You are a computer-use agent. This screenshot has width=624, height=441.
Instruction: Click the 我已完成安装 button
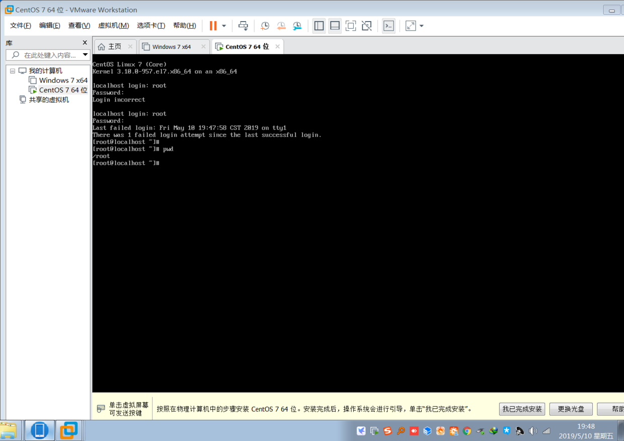click(x=522, y=409)
